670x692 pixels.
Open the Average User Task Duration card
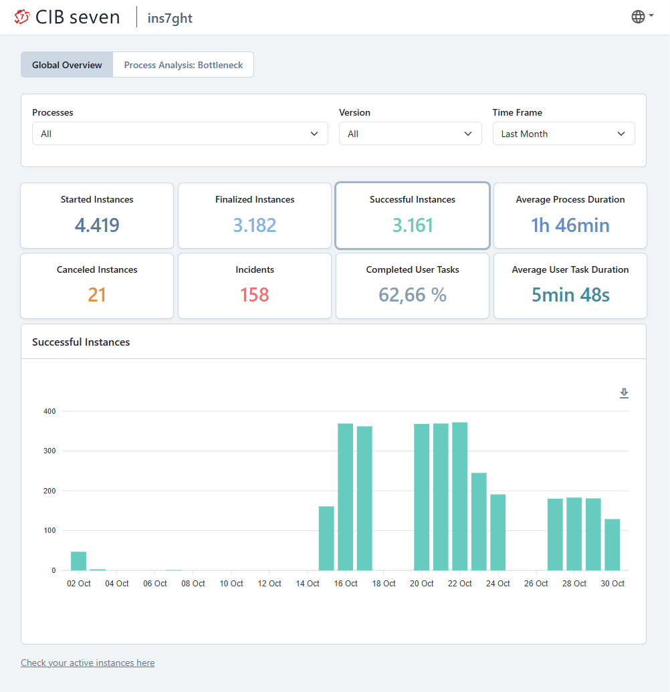coord(570,285)
